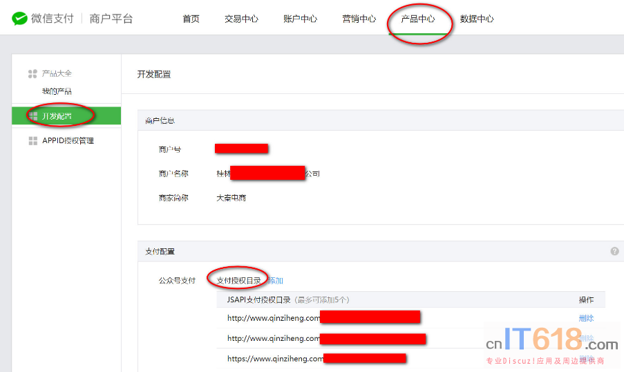Select 我的产品 in the sidebar
The width and height of the screenshot is (624, 372).
click(x=57, y=91)
